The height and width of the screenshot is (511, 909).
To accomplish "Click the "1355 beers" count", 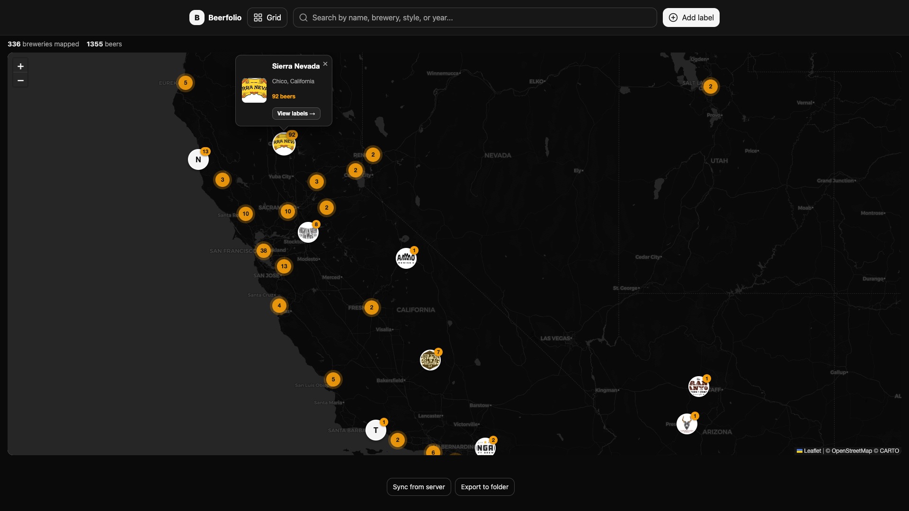I will (x=104, y=44).
